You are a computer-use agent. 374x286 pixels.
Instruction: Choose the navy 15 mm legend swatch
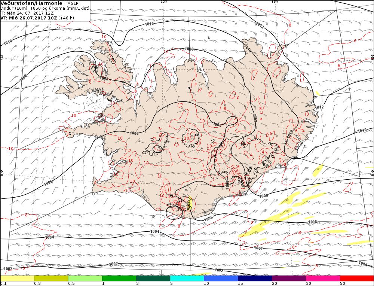click(x=255, y=279)
